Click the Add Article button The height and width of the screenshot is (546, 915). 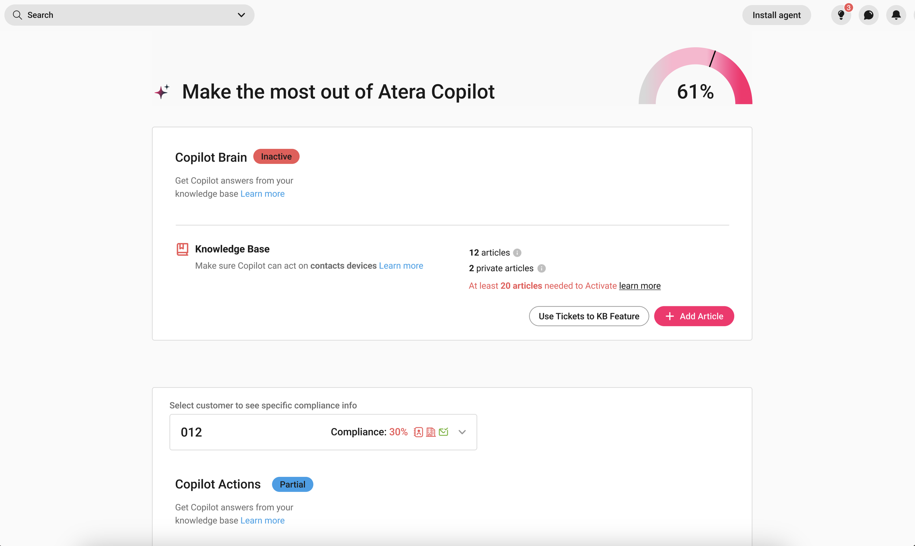point(694,316)
